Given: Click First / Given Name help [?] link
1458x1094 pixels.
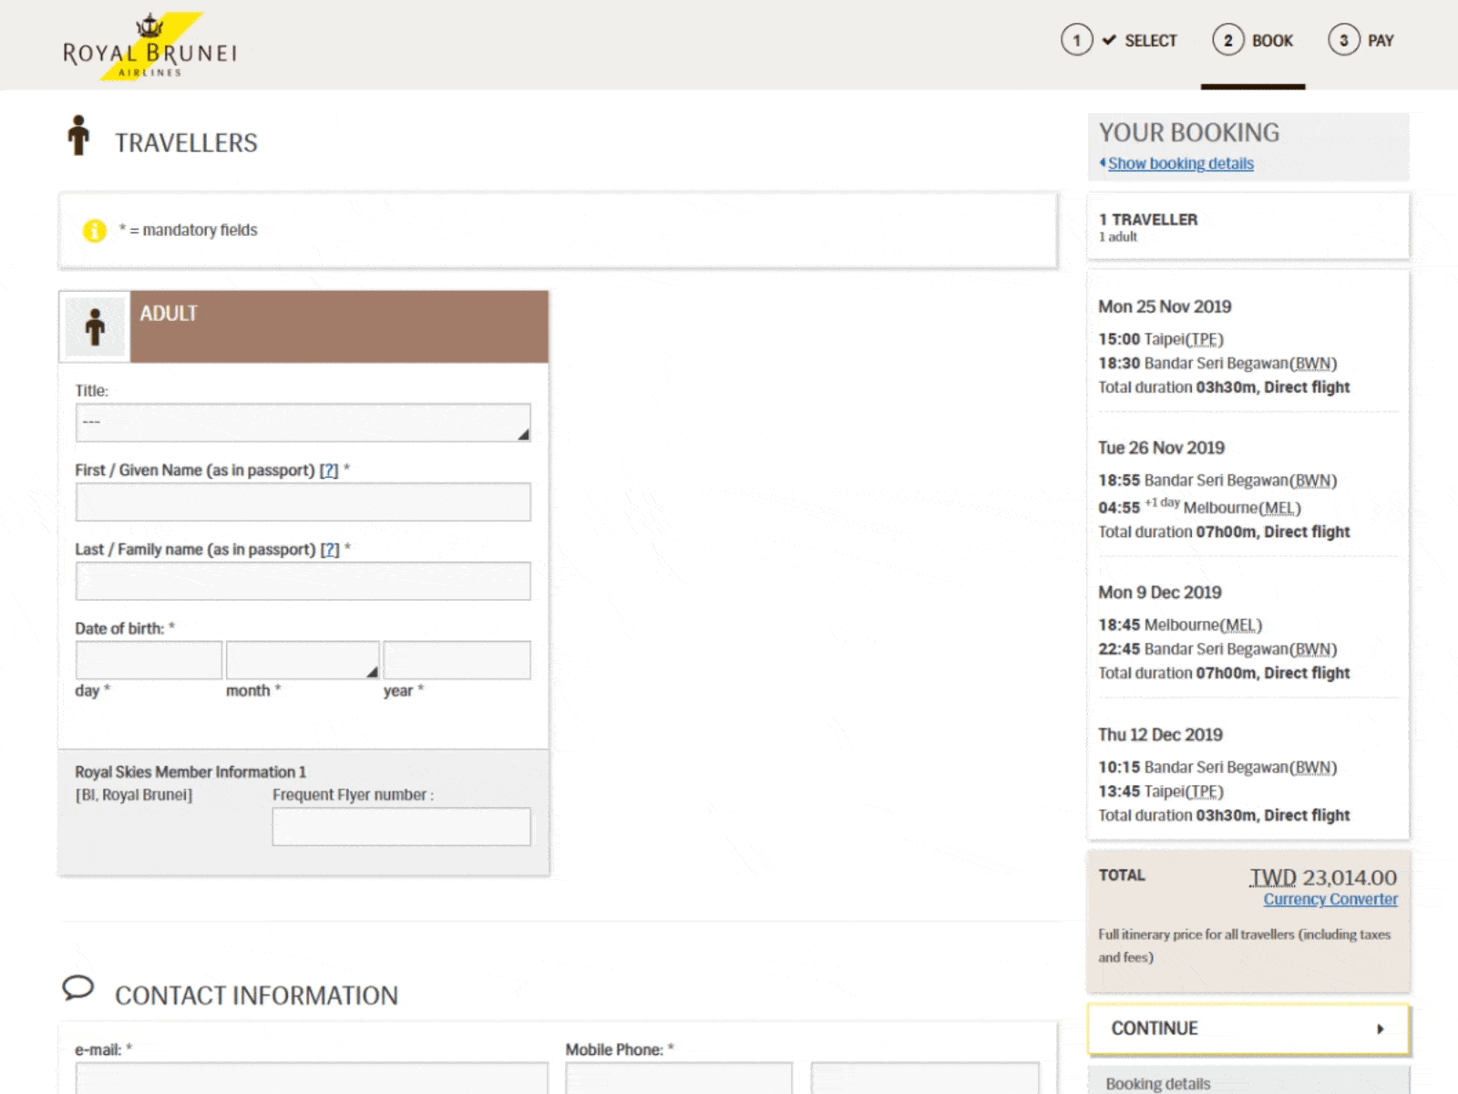Looking at the screenshot, I should 328,470.
